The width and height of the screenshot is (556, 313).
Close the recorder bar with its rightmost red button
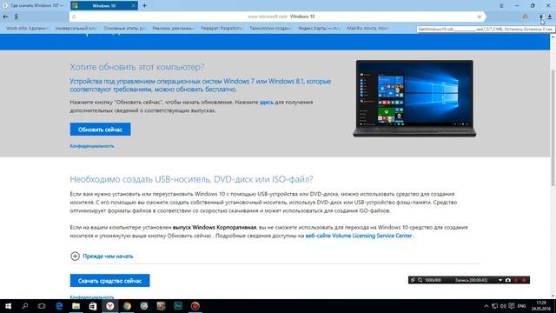(x=524, y=280)
